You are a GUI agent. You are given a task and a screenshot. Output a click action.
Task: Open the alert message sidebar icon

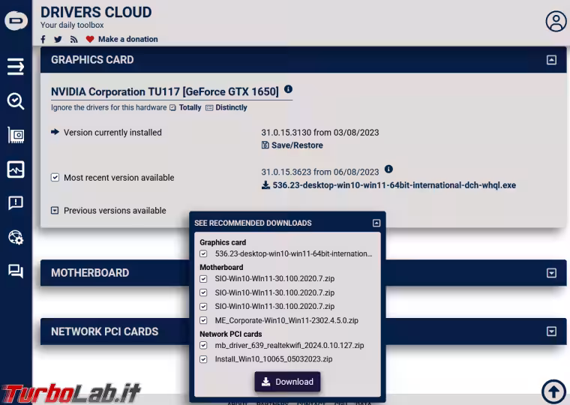coord(16,202)
